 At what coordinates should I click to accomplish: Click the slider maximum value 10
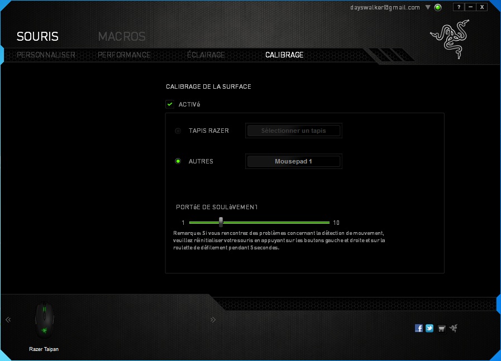point(336,223)
